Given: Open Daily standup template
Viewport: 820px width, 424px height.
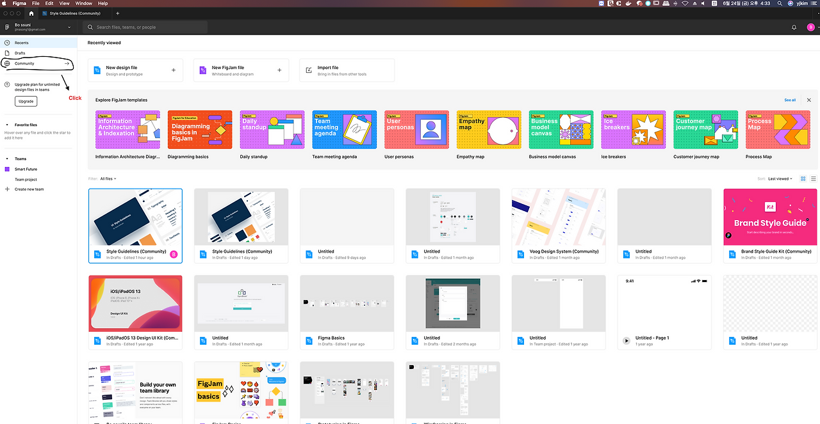Looking at the screenshot, I should 272,135.
